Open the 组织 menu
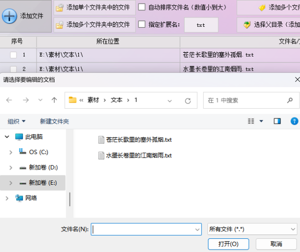 coord(17,121)
